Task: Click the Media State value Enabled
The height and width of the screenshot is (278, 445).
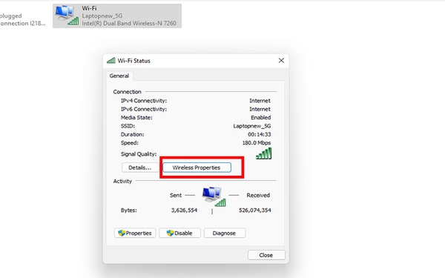Action: tap(260, 117)
